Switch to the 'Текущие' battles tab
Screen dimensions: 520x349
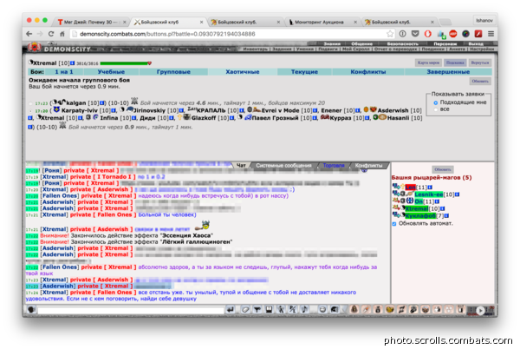click(x=304, y=72)
